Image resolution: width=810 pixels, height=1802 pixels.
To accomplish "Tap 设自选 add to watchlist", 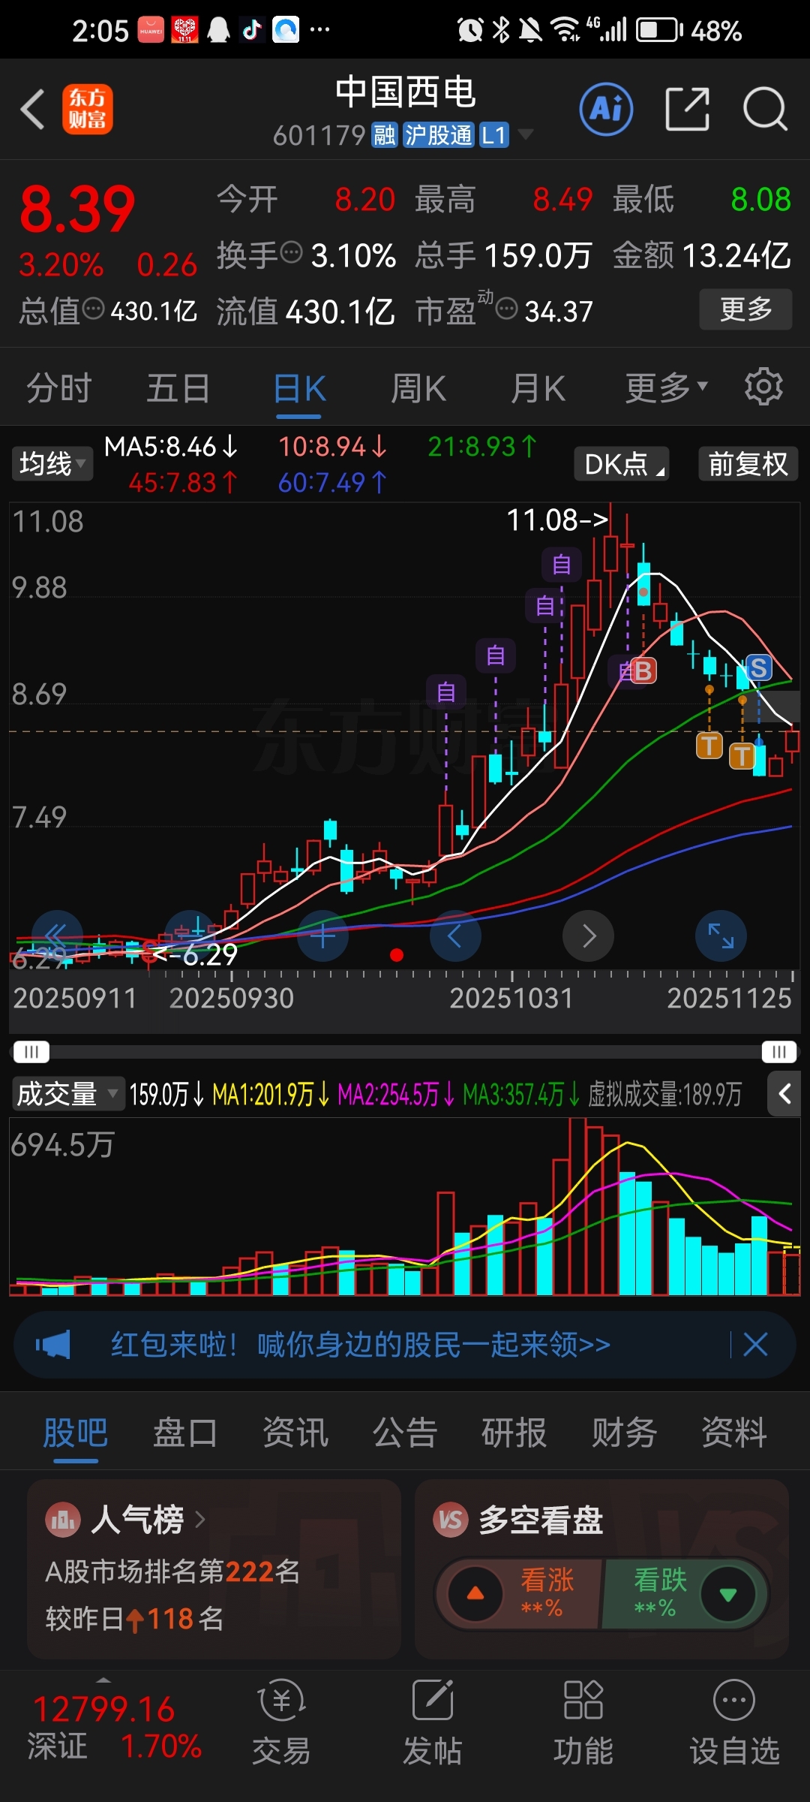I will pos(735,1722).
